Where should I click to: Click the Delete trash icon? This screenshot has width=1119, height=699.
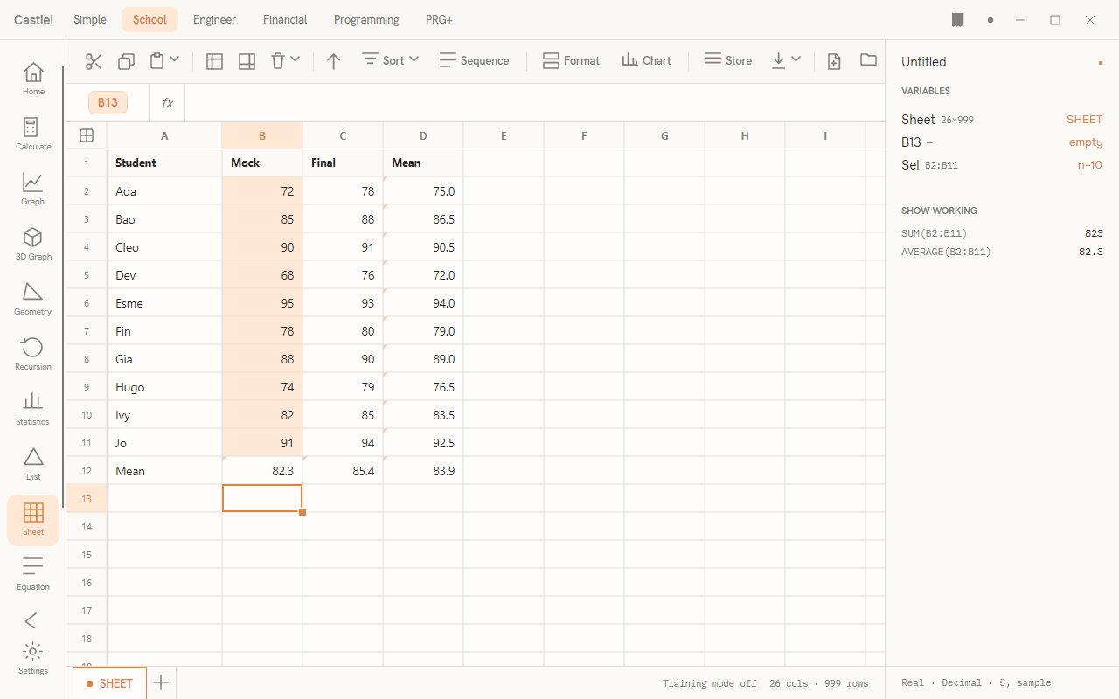pos(278,61)
